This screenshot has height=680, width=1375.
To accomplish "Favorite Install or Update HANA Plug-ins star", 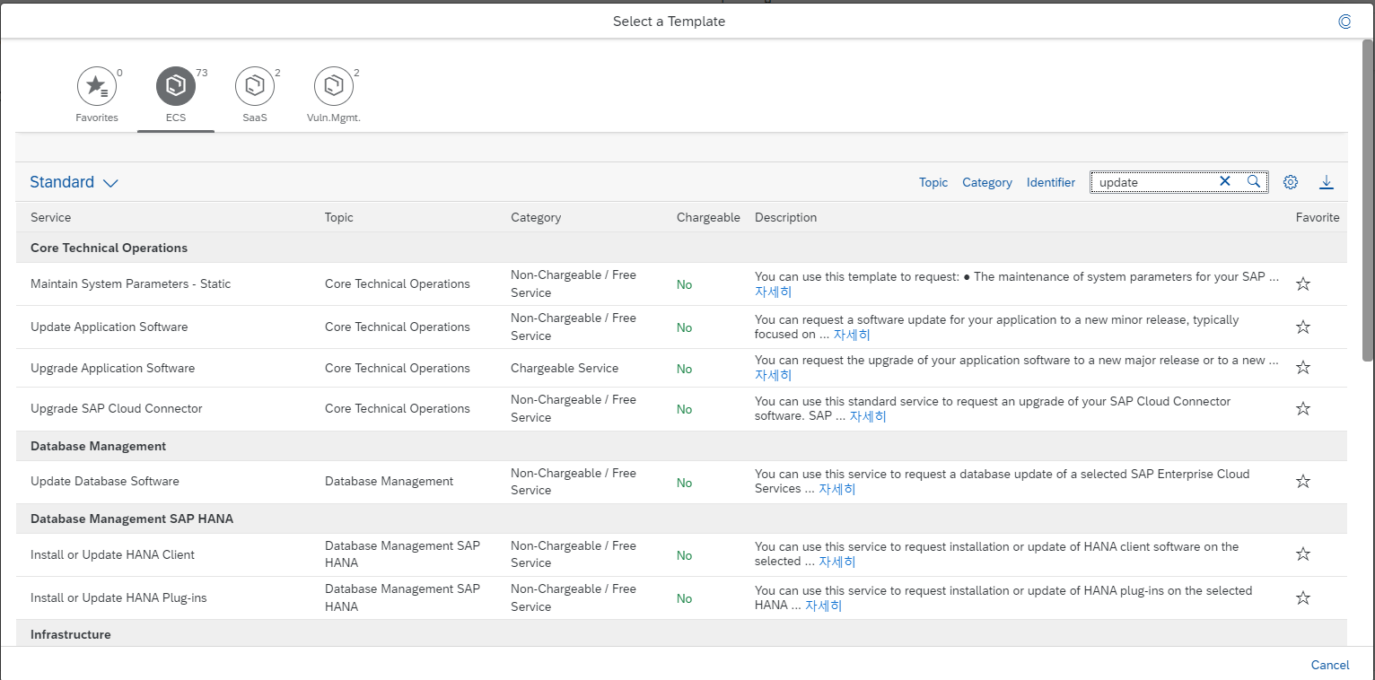I will coord(1303,597).
